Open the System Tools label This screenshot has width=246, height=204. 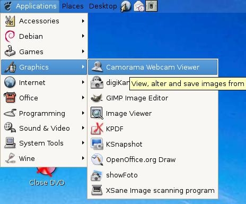click(x=41, y=143)
